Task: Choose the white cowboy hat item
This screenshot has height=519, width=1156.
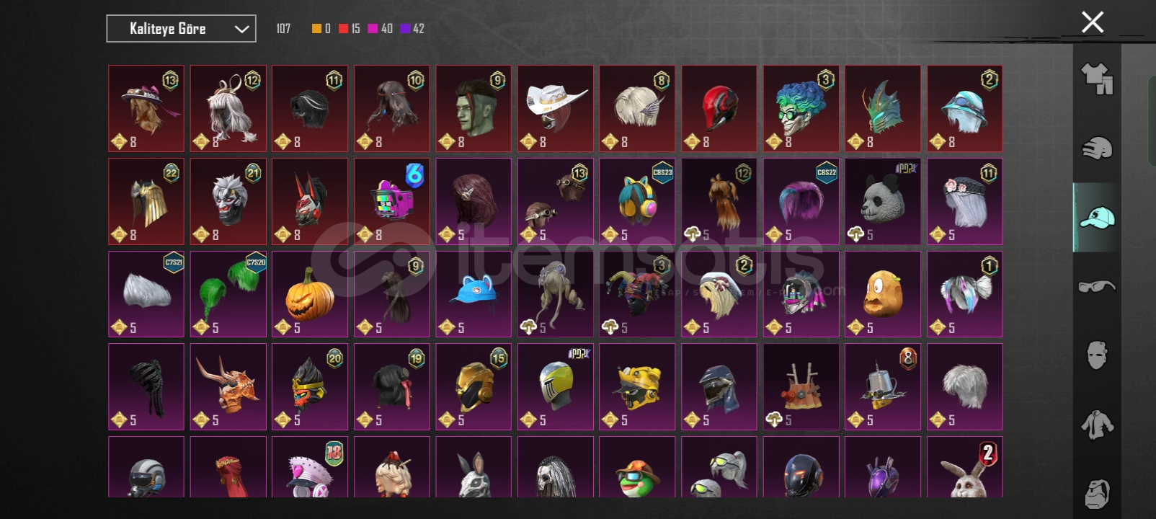Action: pos(556,109)
